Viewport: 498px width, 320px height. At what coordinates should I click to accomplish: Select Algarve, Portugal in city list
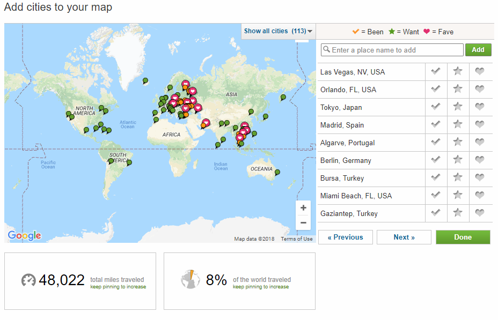click(347, 143)
